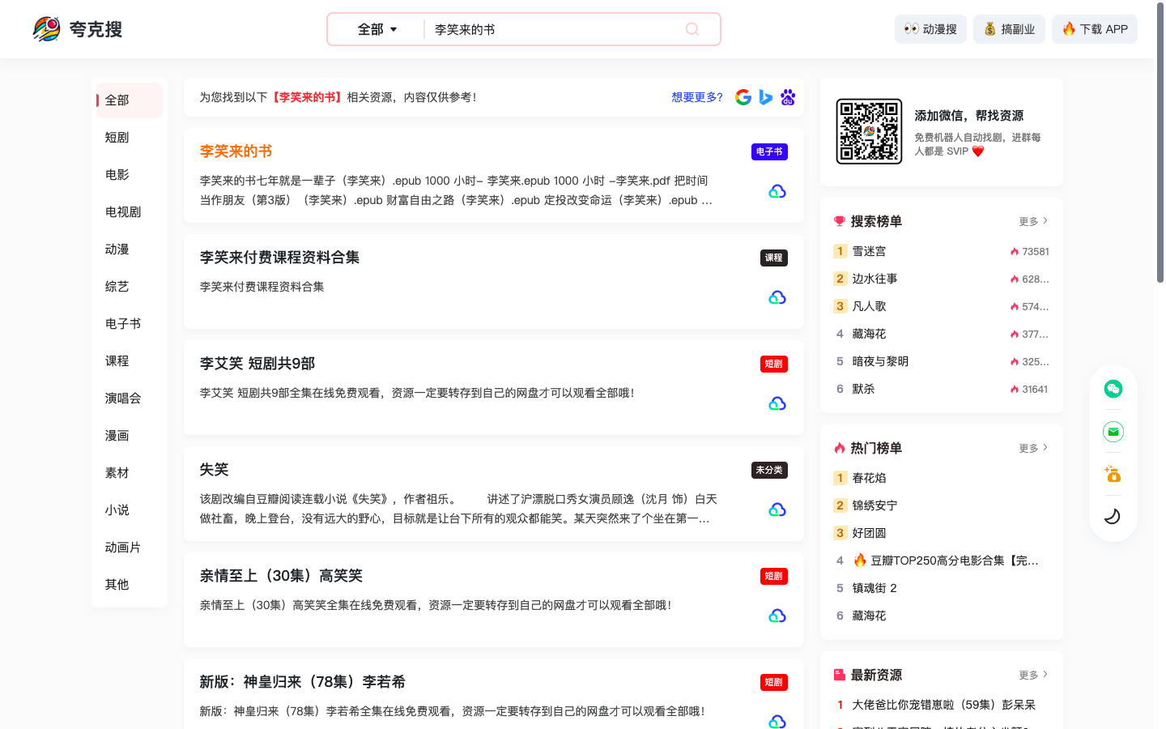Click the search magnifier icon
Screen dimensions: 1166x729
[x=692, y=29]
